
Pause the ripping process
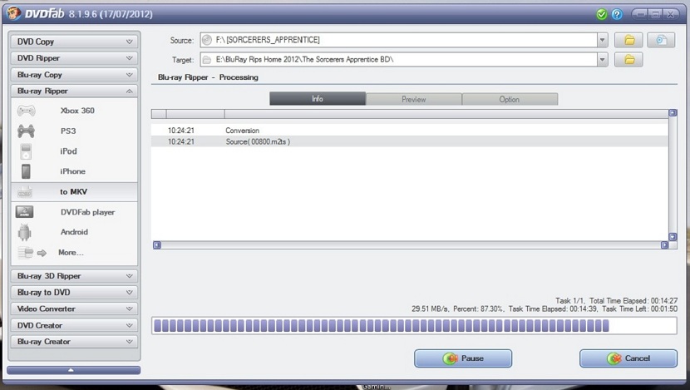pos(463,358)
